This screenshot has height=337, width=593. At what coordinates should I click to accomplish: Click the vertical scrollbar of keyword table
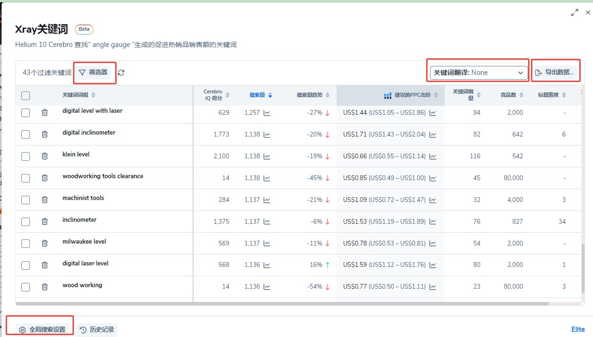point(584,268)
